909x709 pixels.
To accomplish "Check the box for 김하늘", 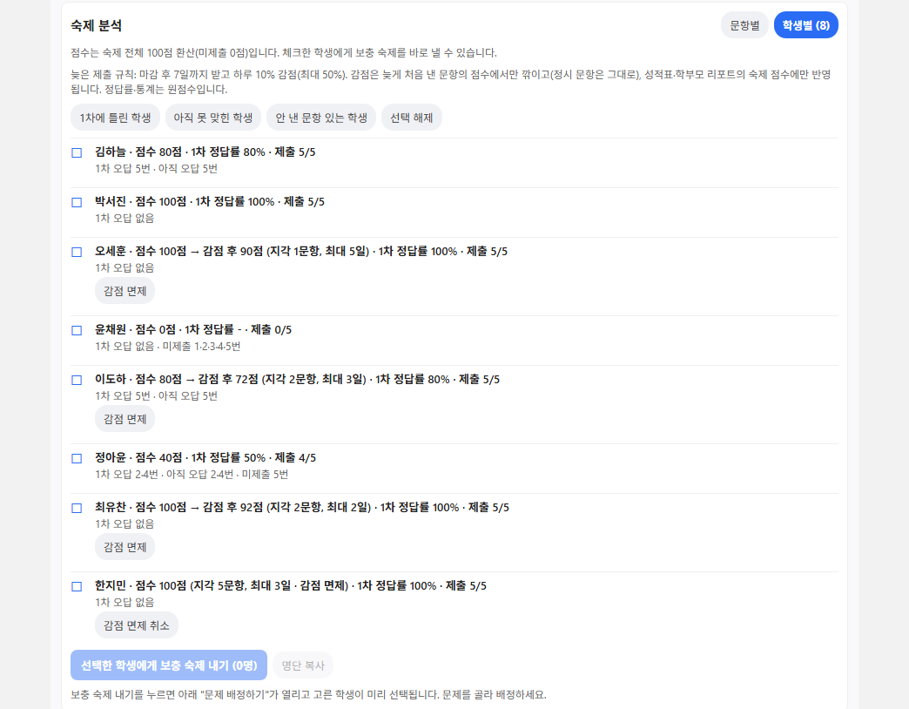I will coord(77,152).
